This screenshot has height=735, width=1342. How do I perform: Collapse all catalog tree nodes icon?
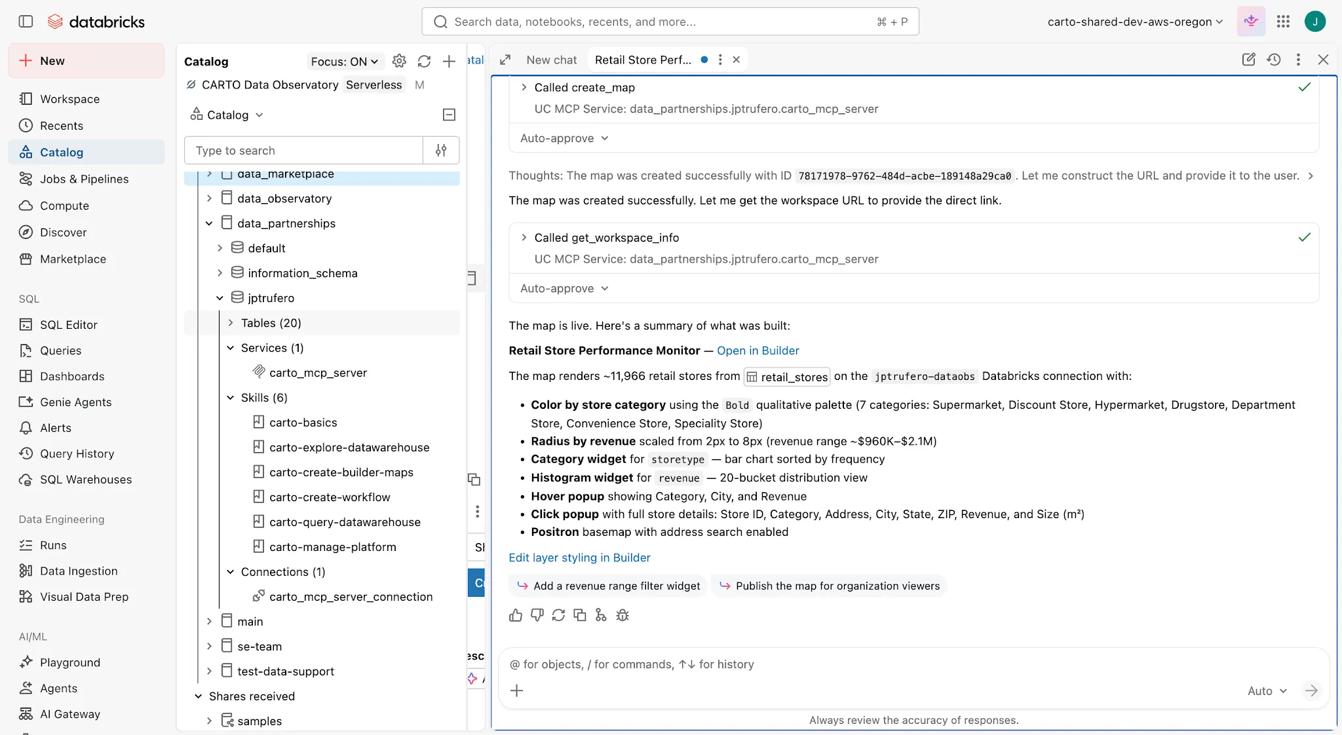click(449, 115)
